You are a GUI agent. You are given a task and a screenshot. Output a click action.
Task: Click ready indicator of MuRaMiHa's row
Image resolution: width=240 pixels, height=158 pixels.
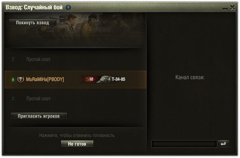[x=13, y=80]
